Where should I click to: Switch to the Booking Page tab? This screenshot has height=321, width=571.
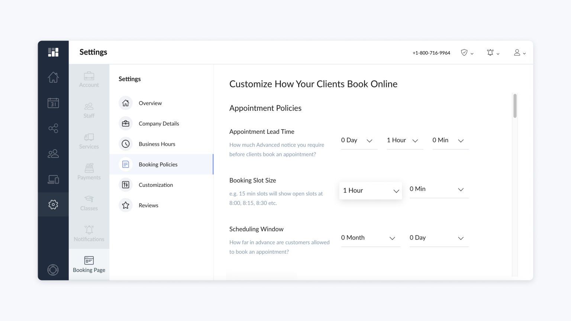tap(89, 265)
